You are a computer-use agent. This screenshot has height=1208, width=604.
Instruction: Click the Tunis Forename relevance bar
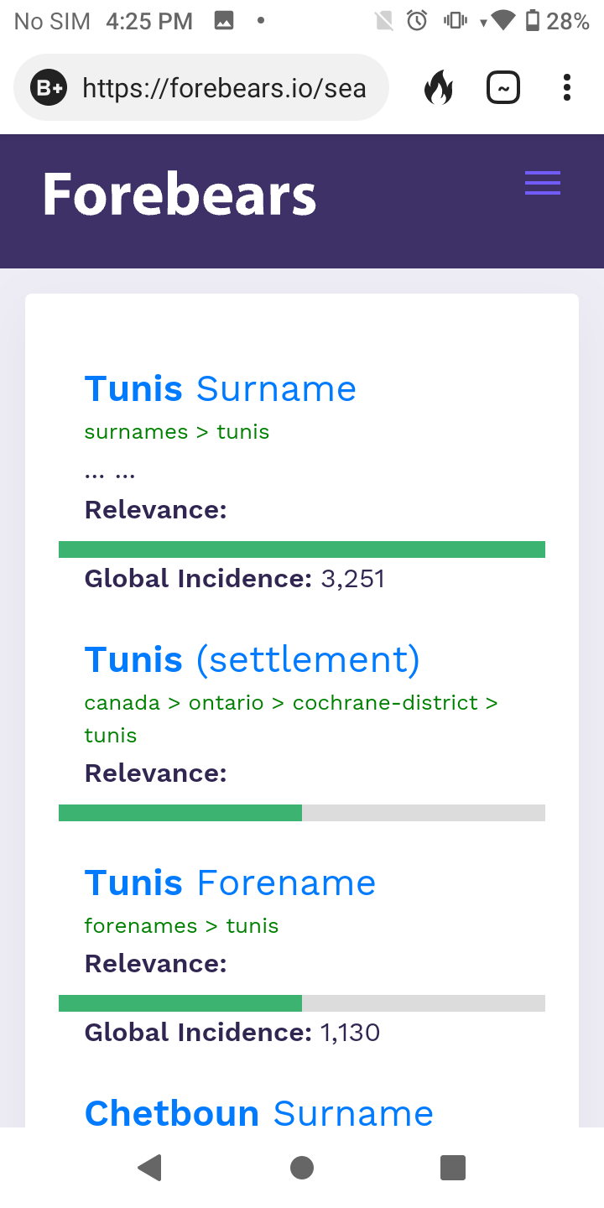(x=302, y=1003)
